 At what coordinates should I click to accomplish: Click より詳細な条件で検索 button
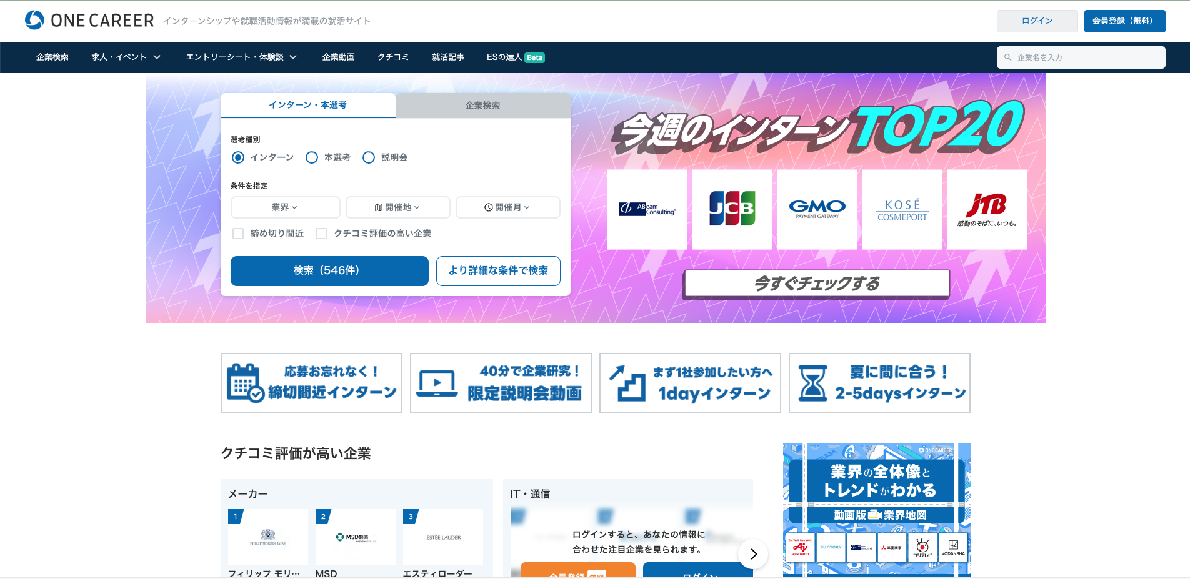pos(498,270)
